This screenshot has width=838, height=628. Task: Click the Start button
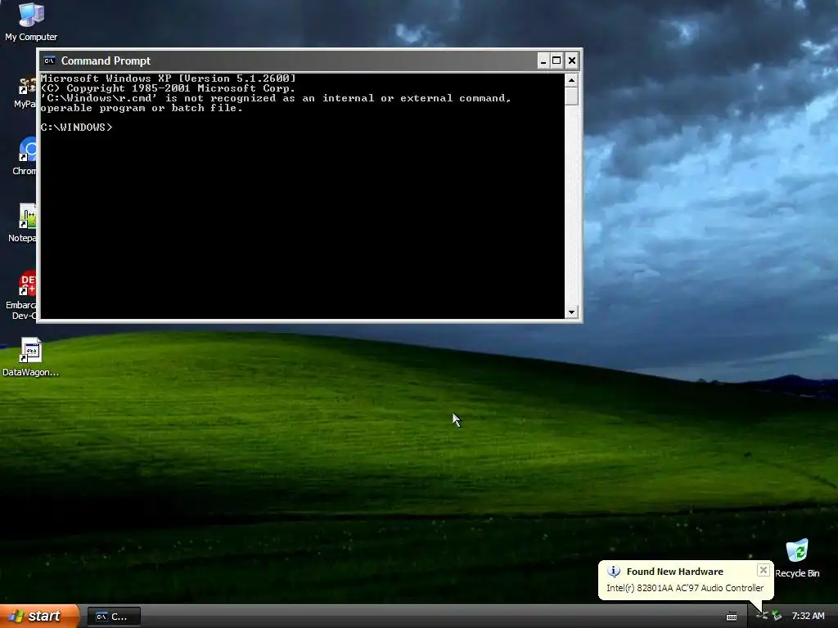pyautogui.click(x=39, y=616)
